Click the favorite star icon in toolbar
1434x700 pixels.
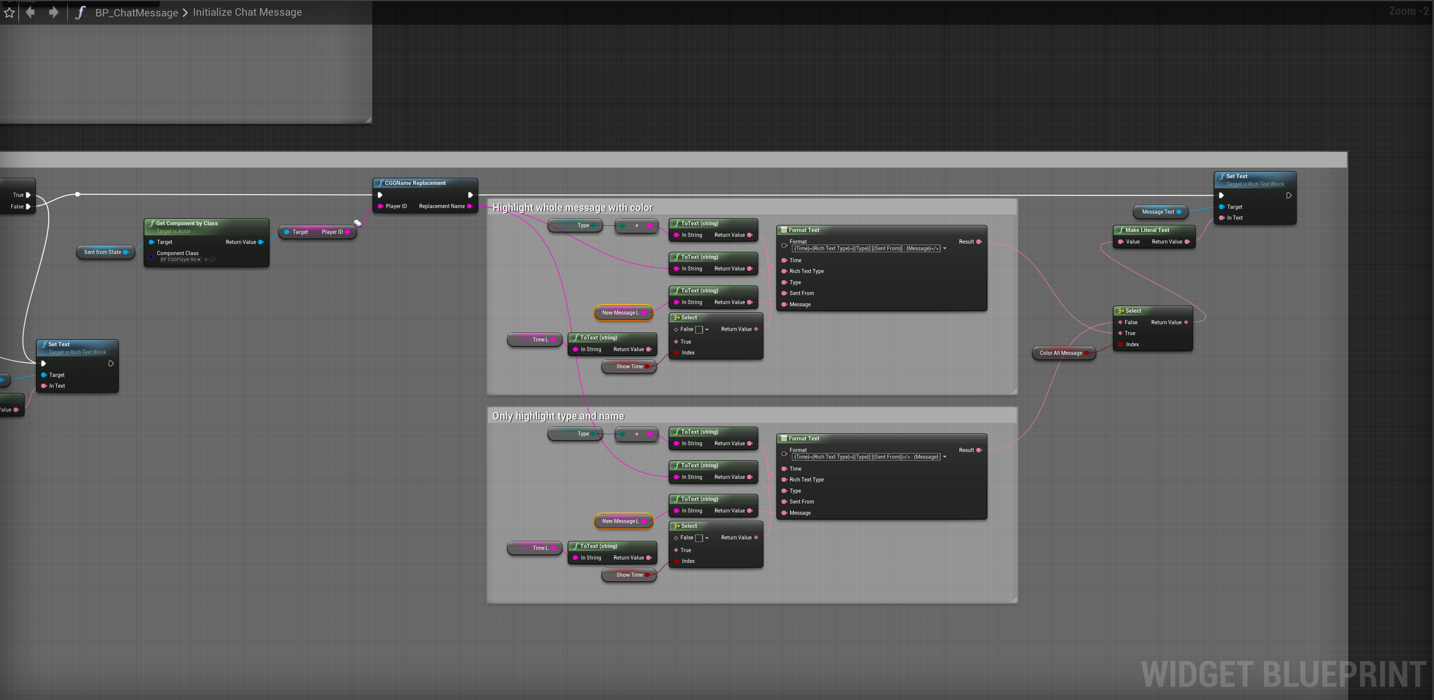9,12
